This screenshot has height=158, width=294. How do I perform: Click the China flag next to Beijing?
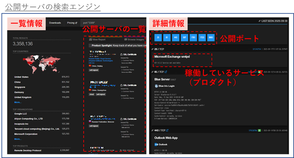(90, 66)
